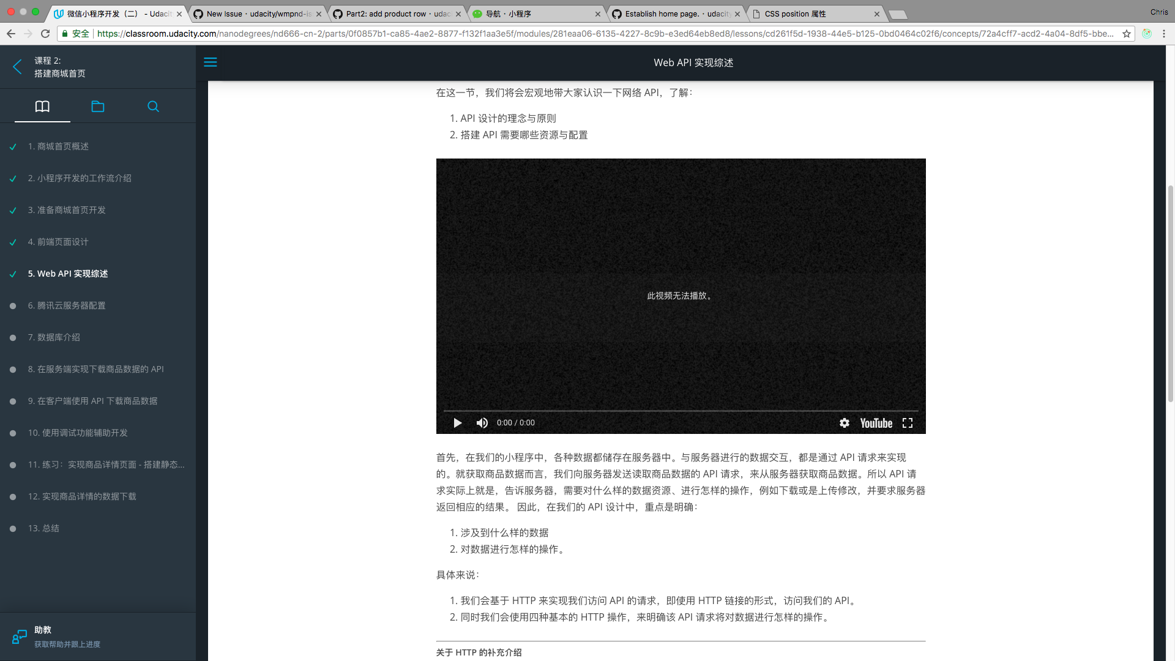Click the browser refresh button
Screen dimensions: 1175x661
tap(45, 34)
